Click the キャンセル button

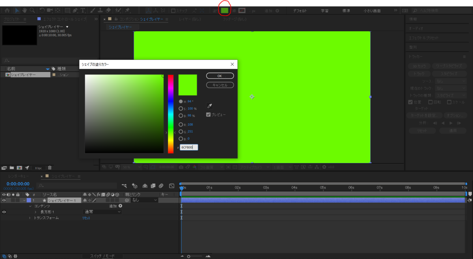point(220,85)
